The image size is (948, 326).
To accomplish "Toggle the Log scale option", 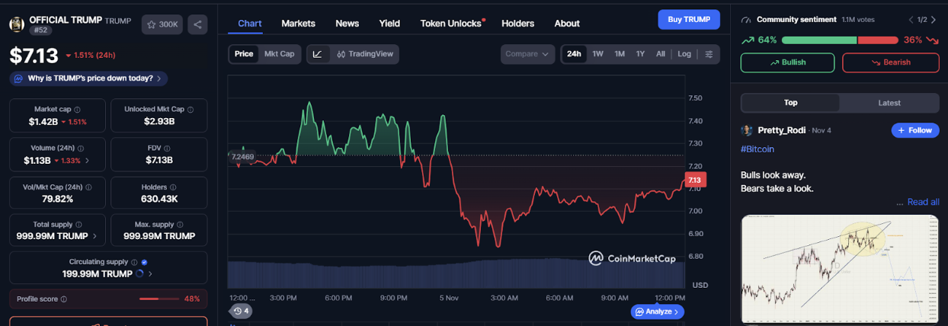I will tap(684, 54).
